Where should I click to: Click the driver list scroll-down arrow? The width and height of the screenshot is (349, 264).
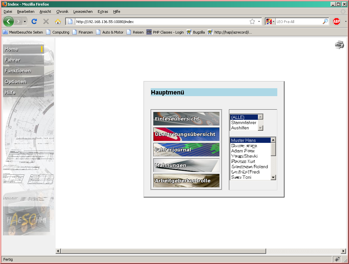tap(273, 177)
